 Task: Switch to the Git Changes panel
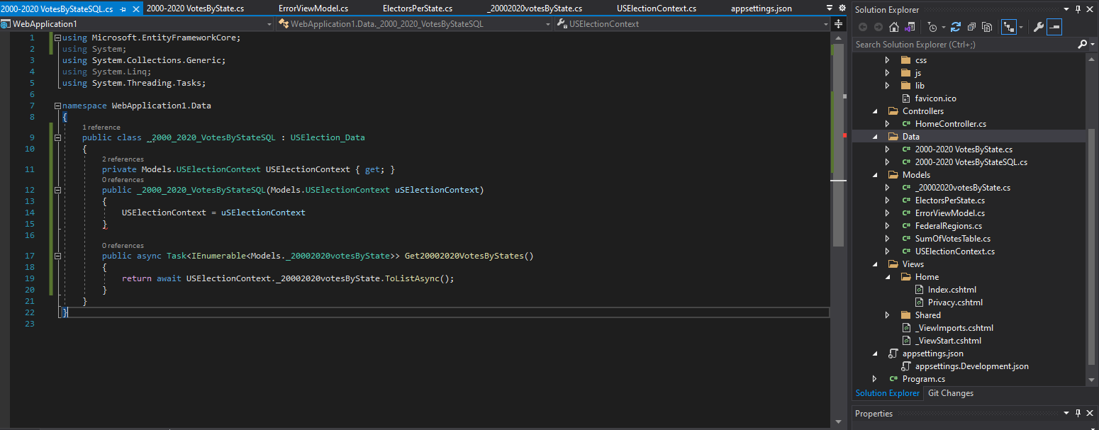[950, 393]
